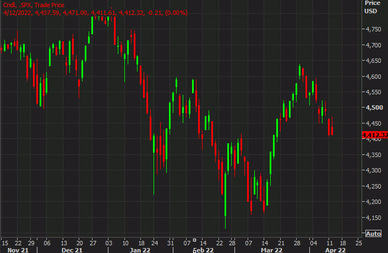Image resolution: width=388 pixels, height=253 pixels.
Task: Click the Dec 21 month label
Action: click(72, 250)
